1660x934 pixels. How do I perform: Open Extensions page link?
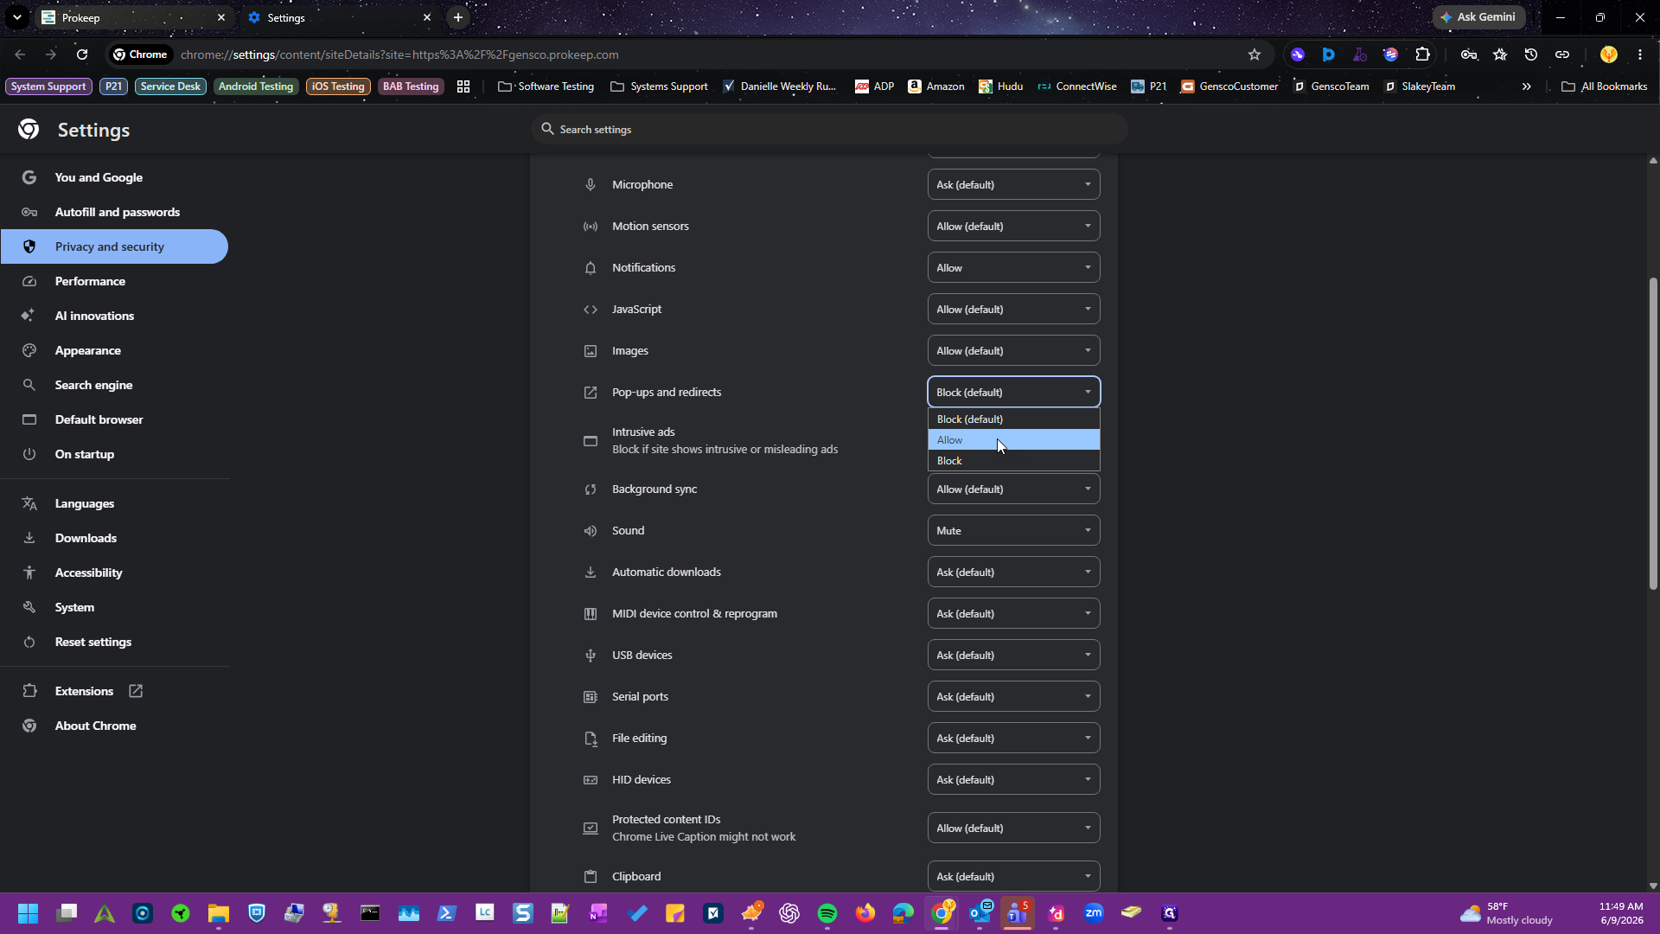[114, 691]
